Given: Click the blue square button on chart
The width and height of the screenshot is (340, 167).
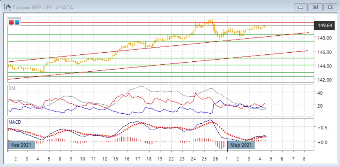Looking at the screenshot, I should point(17,23).
